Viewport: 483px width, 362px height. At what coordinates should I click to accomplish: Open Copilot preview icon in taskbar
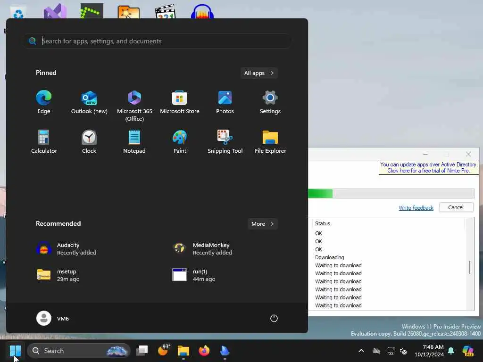[x=468, y=351]
